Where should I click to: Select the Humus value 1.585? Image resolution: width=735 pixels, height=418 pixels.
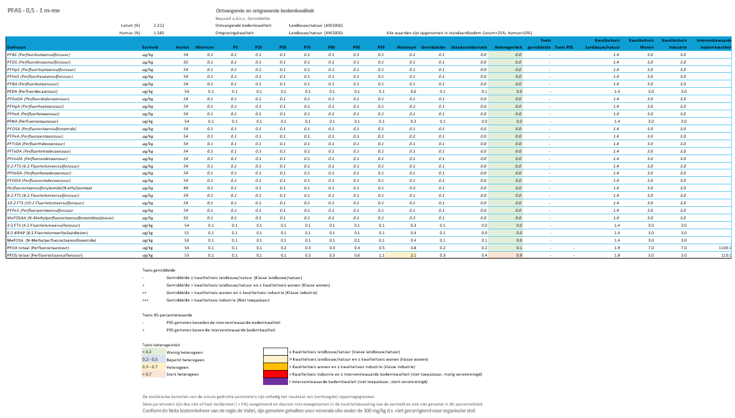tap(158, 32)
